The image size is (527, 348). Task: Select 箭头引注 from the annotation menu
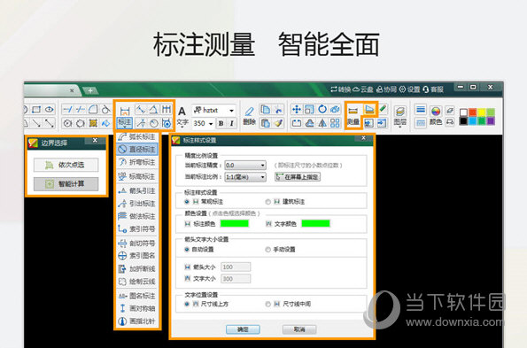137,190
